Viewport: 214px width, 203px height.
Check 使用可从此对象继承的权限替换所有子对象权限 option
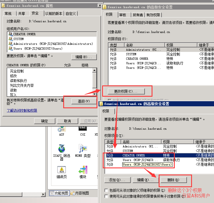[x=106, y=196]
